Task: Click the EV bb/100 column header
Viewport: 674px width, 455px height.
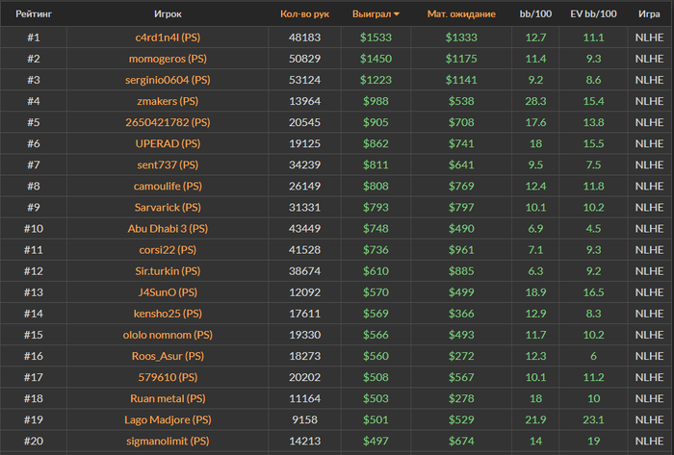Action: pyautogui.click(x=593, y=14)
